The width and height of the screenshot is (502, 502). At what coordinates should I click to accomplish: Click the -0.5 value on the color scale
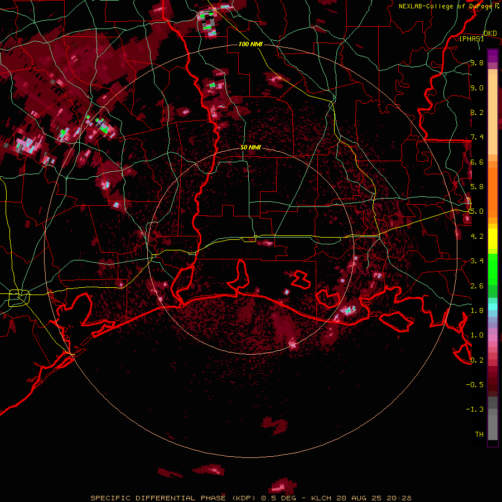tap(475, 385)
